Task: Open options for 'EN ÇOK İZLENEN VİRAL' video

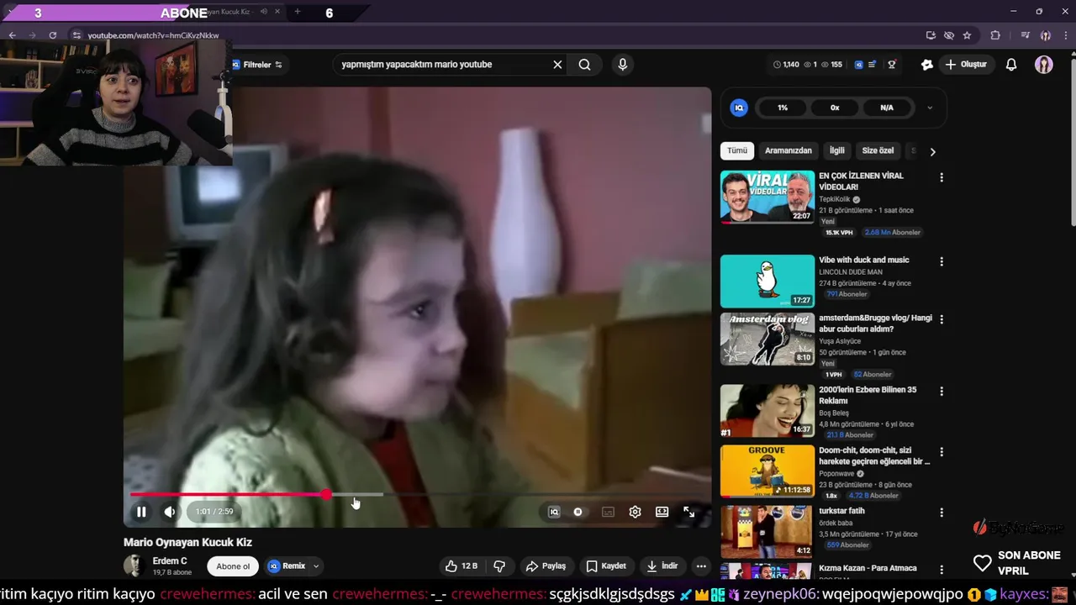Action: click(x=941, y=177)
